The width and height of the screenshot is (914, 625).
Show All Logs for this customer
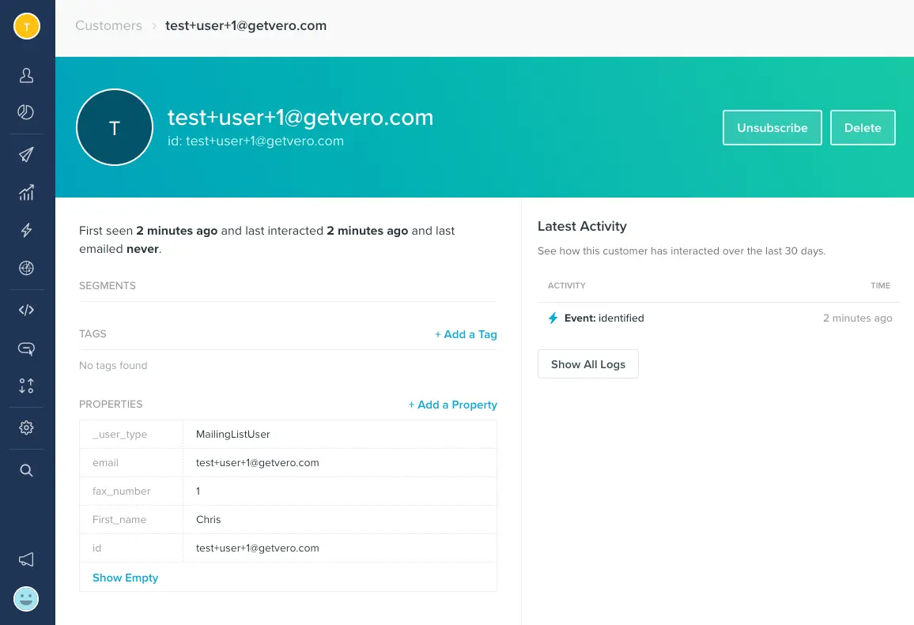(x=587, y=364)
